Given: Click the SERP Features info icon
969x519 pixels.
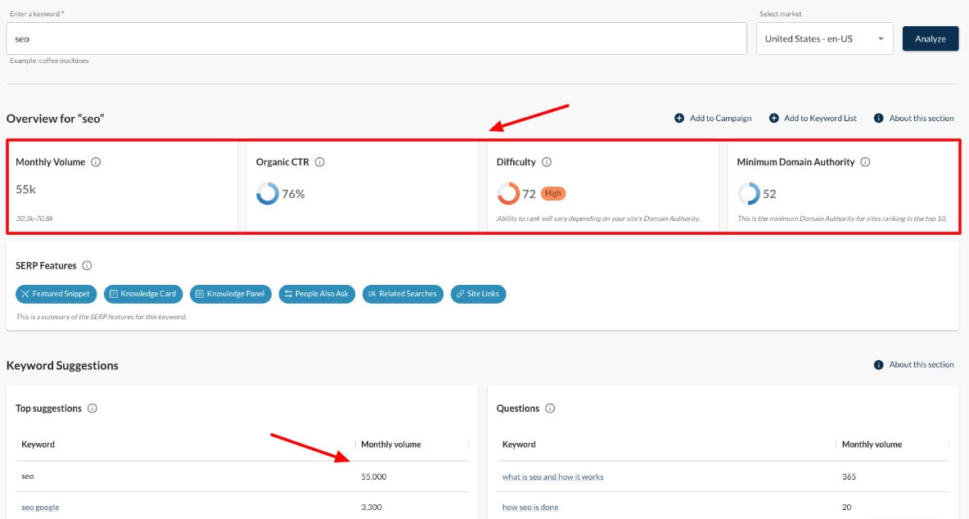Looking at the screenshot, I should tap(87, 266).
